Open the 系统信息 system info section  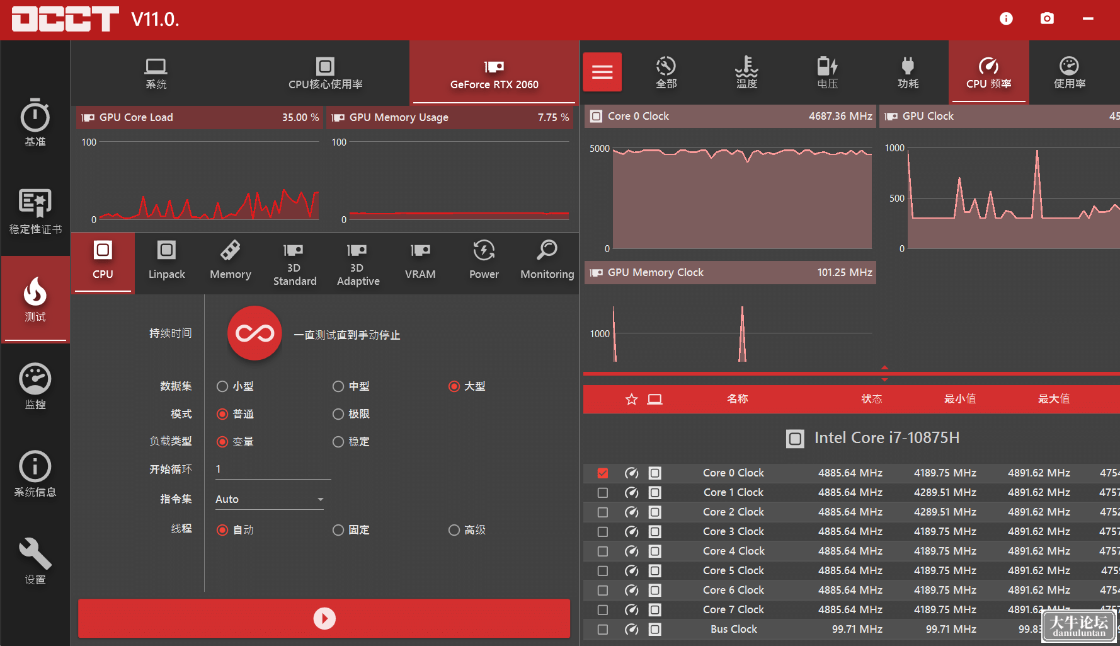(x=35, y=474)
